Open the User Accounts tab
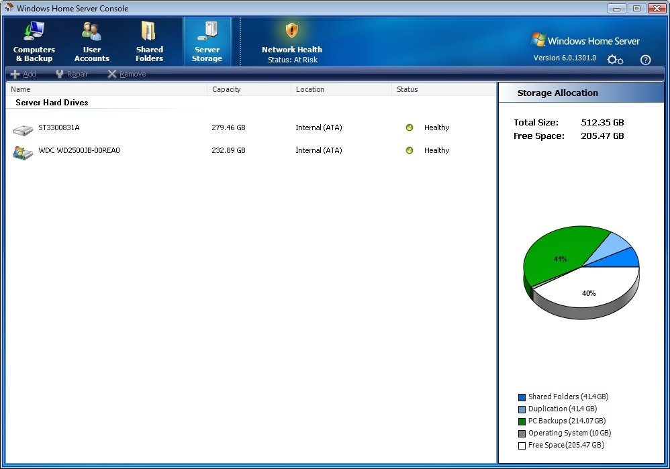Viewport: 670px width, 469px height. [91, 42]
